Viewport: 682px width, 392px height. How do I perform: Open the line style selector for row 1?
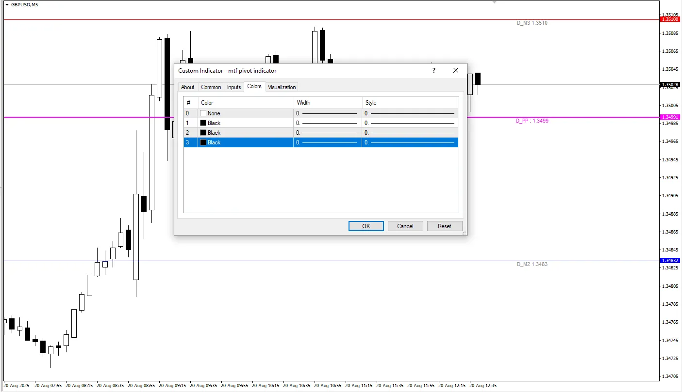[x=410, y=123]
